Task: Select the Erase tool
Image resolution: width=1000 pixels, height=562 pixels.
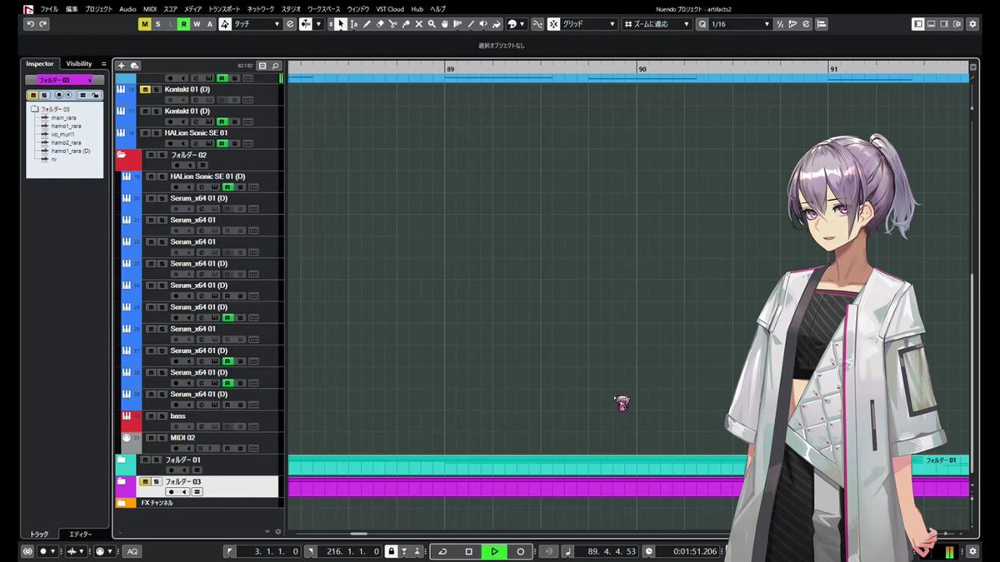Action: point(380,24)
